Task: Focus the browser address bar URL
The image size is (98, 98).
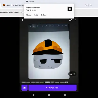Action: 12,13
